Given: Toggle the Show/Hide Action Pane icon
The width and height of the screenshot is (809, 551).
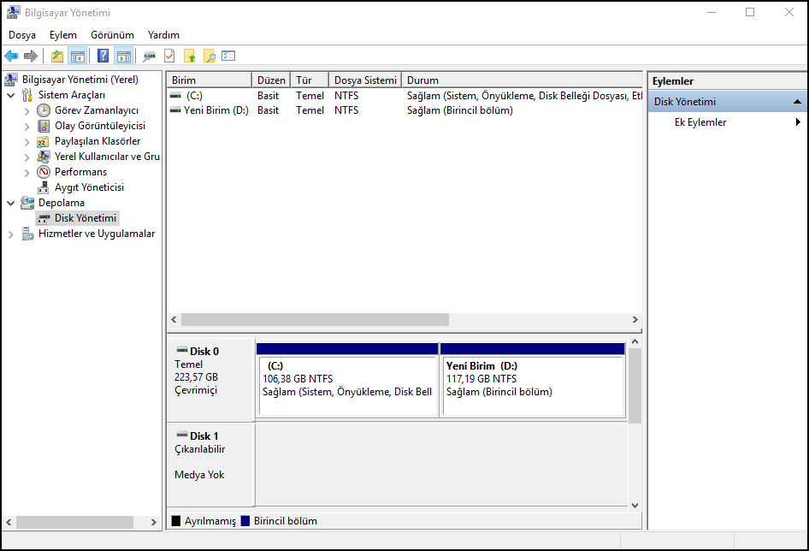Looking at the screenshot, I should pyautogui.click(x=124, y=56).
